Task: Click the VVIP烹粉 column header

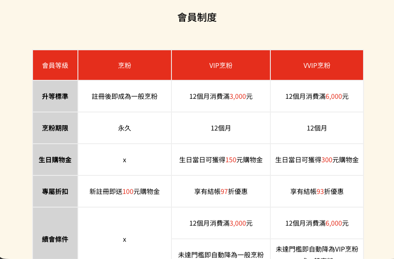Action: pos(317,65)
